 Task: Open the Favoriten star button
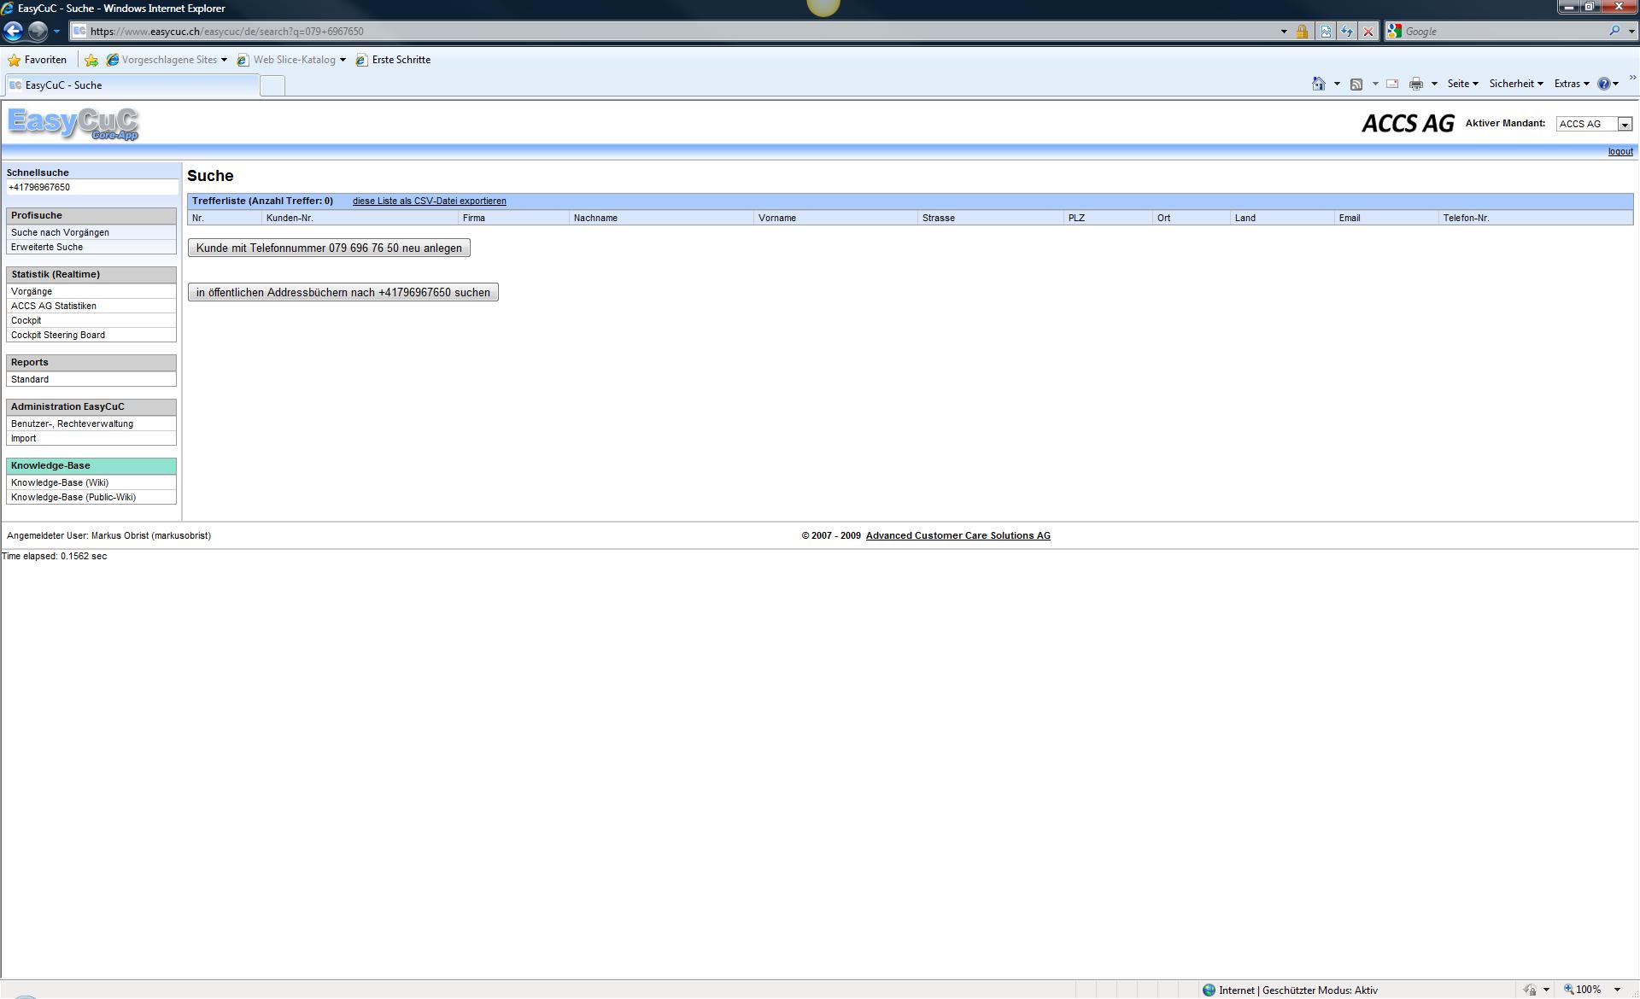tap(37, 60)
